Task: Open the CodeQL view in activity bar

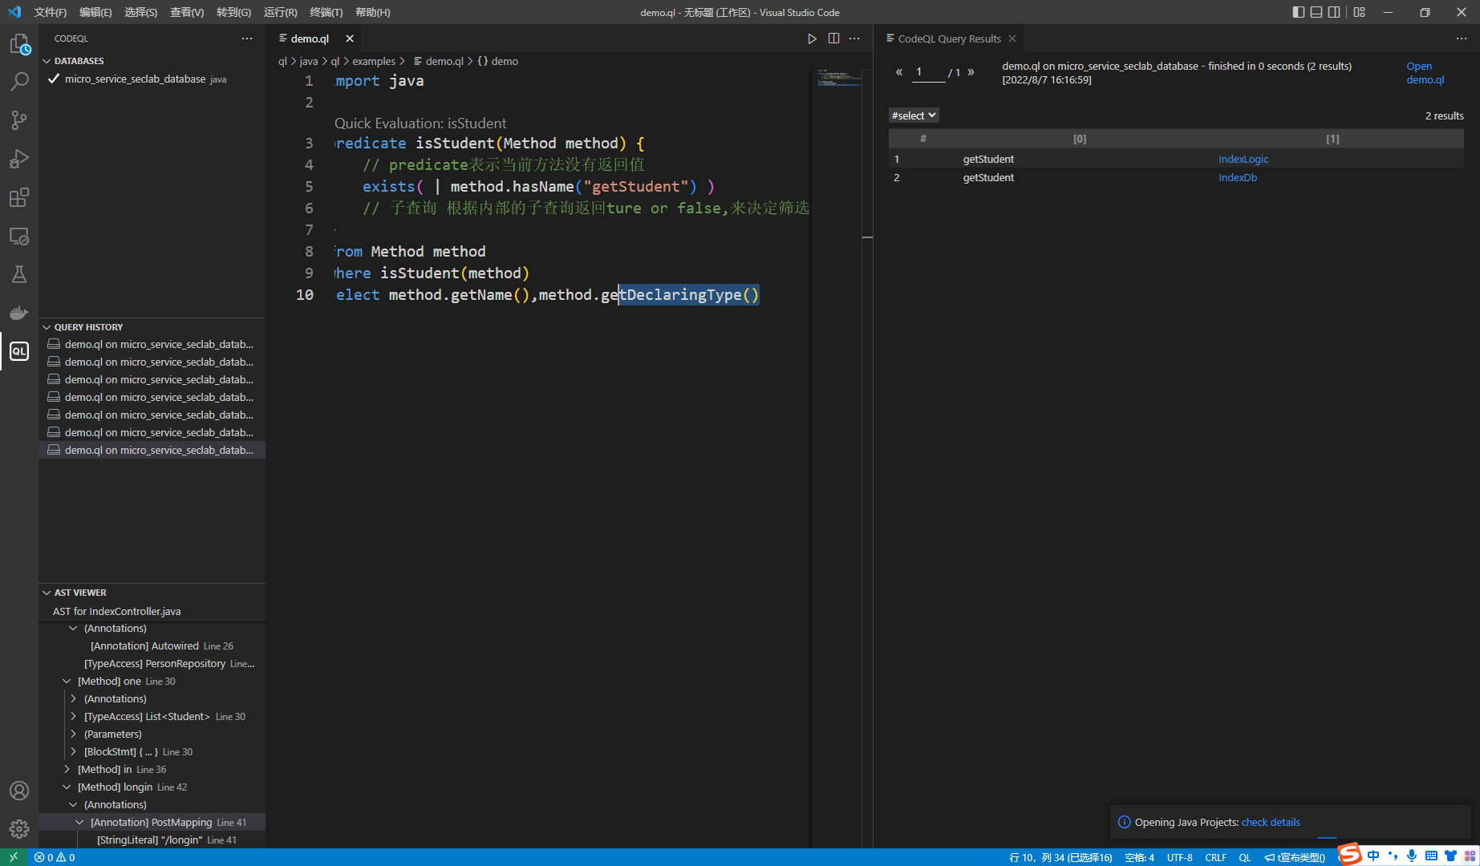Action: pyautogui.click(x=19, y=351)
